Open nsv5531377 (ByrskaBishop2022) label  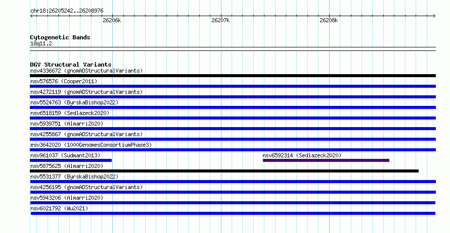pyautogui.click(x=74, y=177)
